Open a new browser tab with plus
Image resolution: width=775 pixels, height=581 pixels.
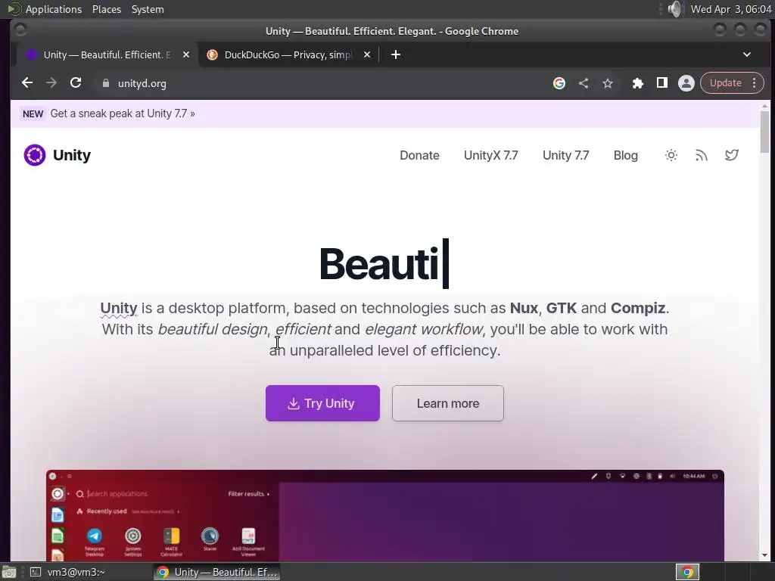pos(395,54)
